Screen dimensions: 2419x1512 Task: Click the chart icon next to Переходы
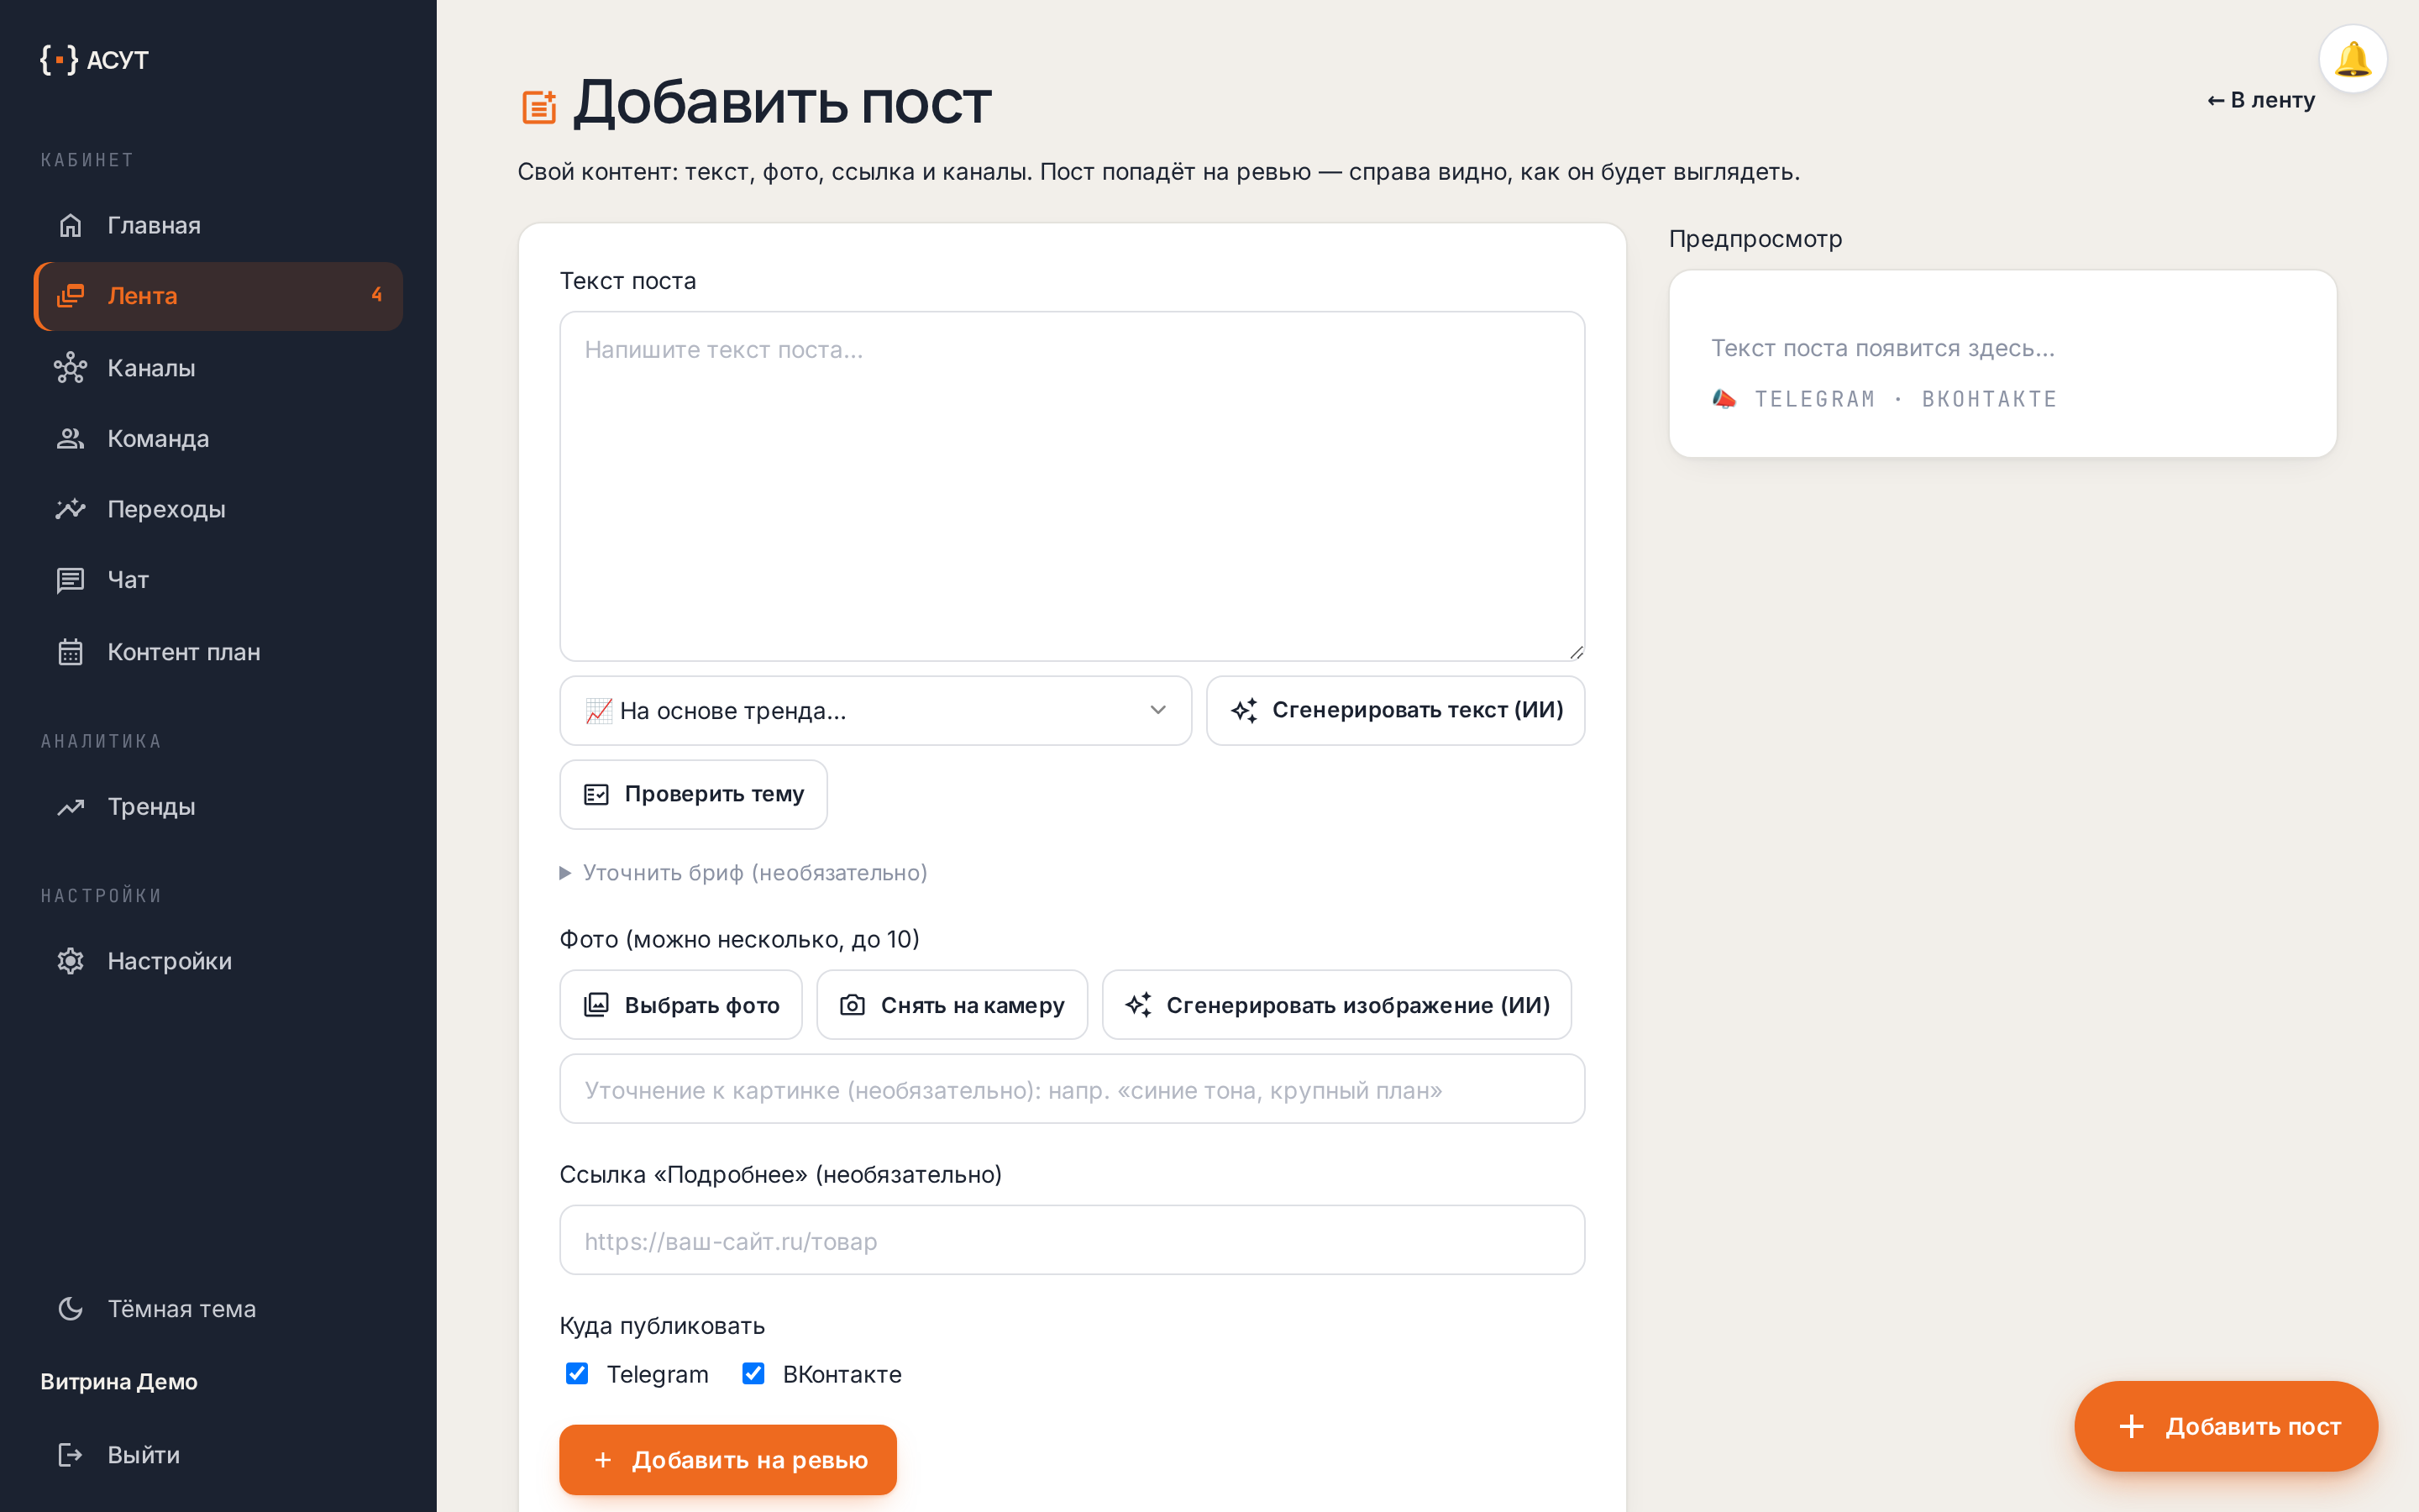pyautogui.click(x=70, y=509)
